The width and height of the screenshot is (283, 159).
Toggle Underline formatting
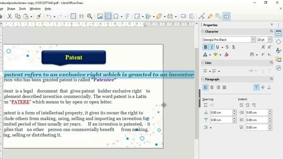pyautogui.click(x=218, y=47)
